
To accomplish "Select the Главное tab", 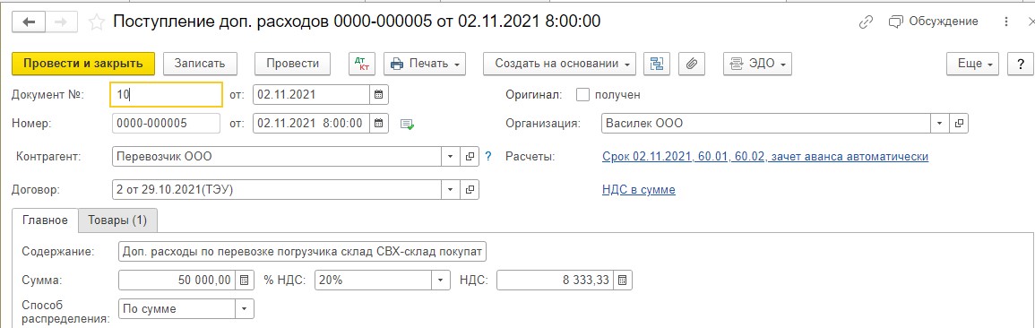I will [45, 220].
